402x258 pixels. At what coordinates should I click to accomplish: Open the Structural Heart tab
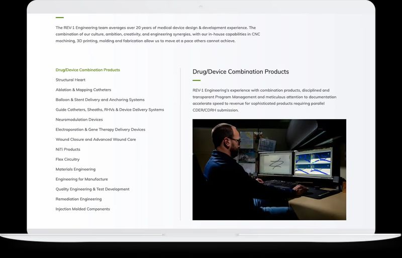click(x=70, y=80)
